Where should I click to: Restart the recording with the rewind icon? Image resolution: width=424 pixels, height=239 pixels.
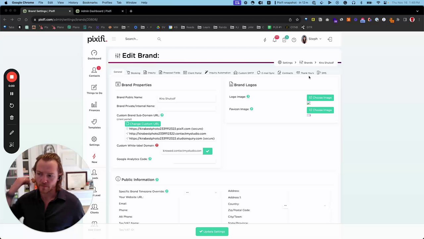pyautogui.click(x=12, y=106)
